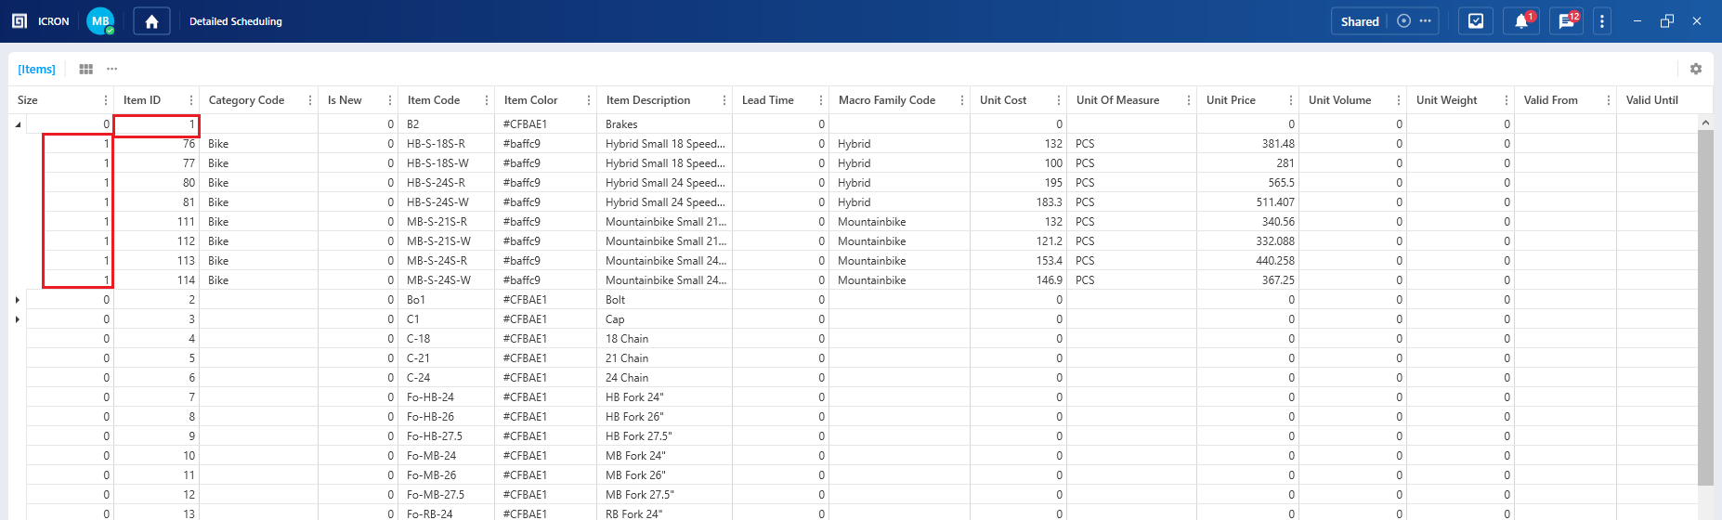Open the Is New column menu

(389, 100)
